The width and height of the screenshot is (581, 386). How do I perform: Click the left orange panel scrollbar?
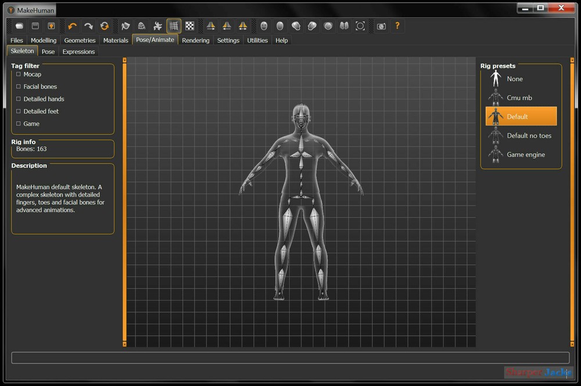coord(124,202)
